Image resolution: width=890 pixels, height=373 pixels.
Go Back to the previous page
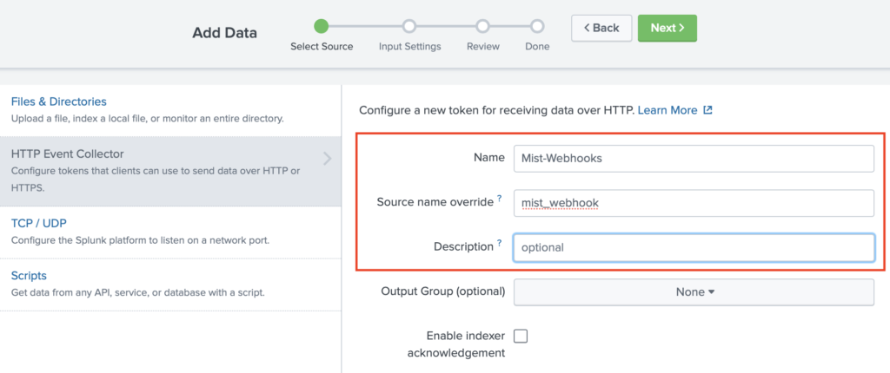[601, 28]
